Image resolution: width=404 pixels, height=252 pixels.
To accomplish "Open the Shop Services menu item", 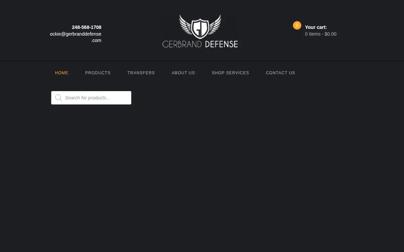I will point(230,73).
